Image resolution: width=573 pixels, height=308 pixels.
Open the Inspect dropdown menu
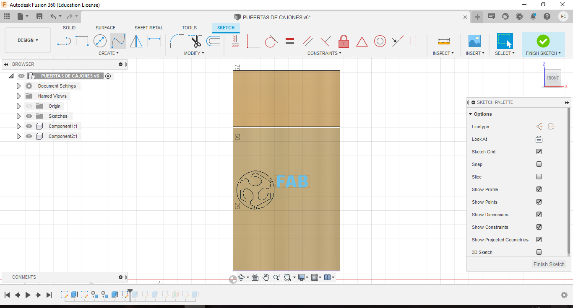tap(443, 53)
